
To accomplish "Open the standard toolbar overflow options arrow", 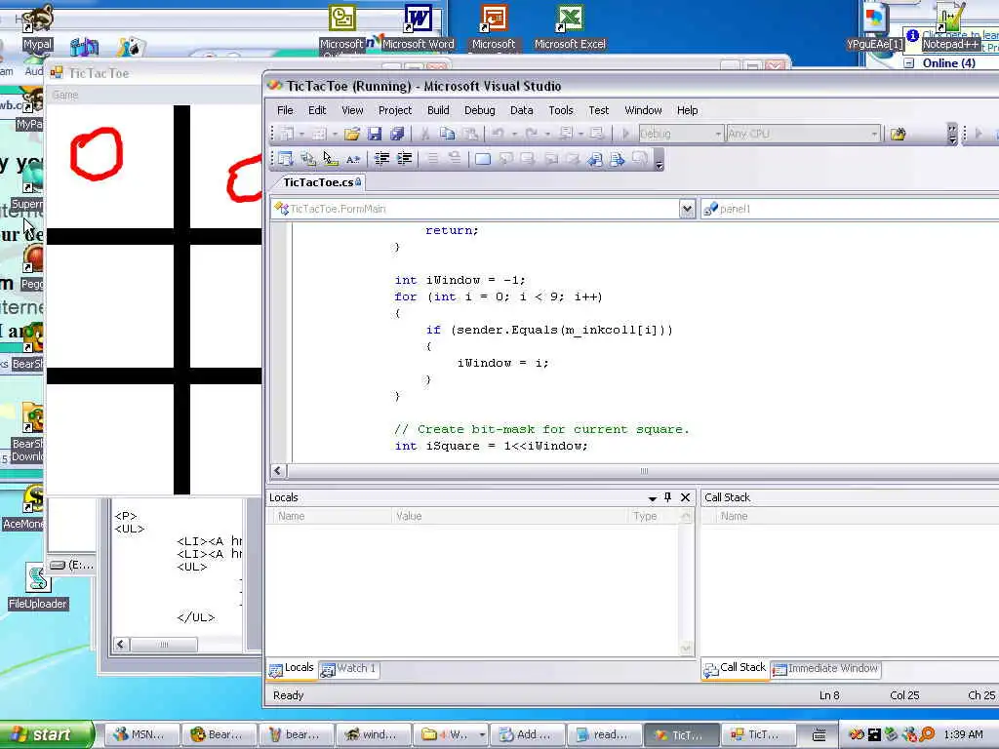I will pyautogui.click(x=952, y=135).
